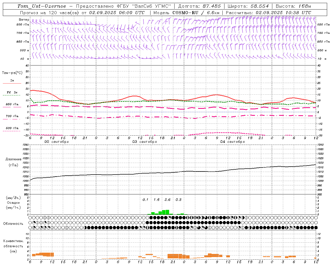Viewport: 331px width, 264px height.
Task: Click the 03 сентября date label
Action: click(x=145, y=142)
